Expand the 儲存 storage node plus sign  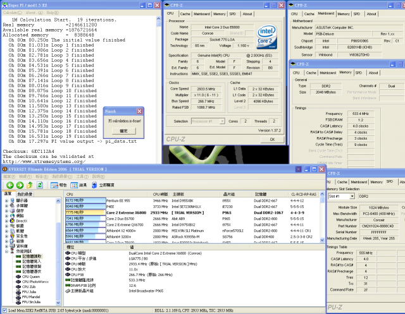(6, 210)
